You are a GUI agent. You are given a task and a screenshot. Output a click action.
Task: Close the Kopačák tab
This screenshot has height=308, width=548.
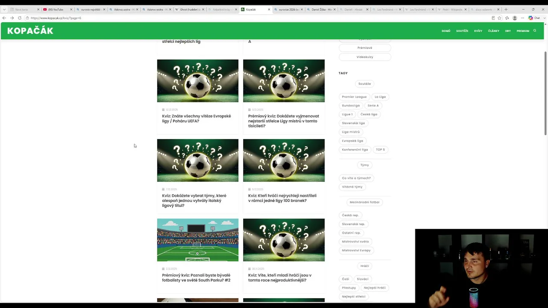coord(269,9)
